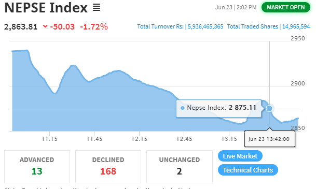Open the Technical Charts link
The width and height of the screenshot is (316, 189).
tap(248, 170)
